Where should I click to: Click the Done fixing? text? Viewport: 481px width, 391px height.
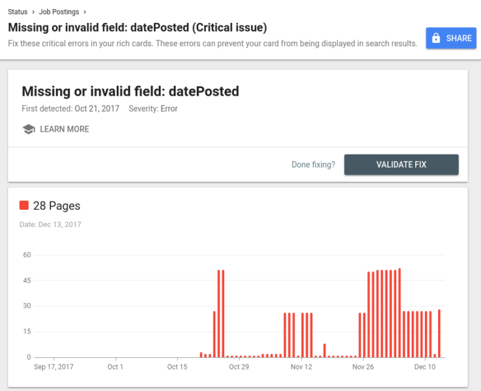click(x=313, y=165)
